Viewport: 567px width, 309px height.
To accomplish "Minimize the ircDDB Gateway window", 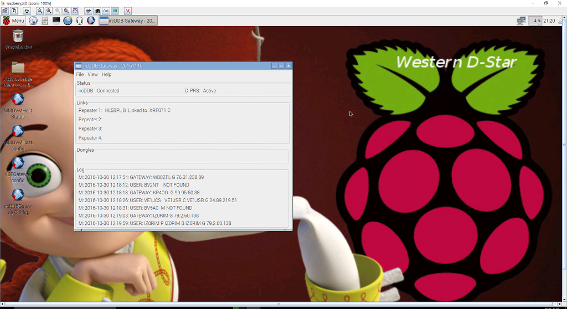I will [x=275, y=66].
